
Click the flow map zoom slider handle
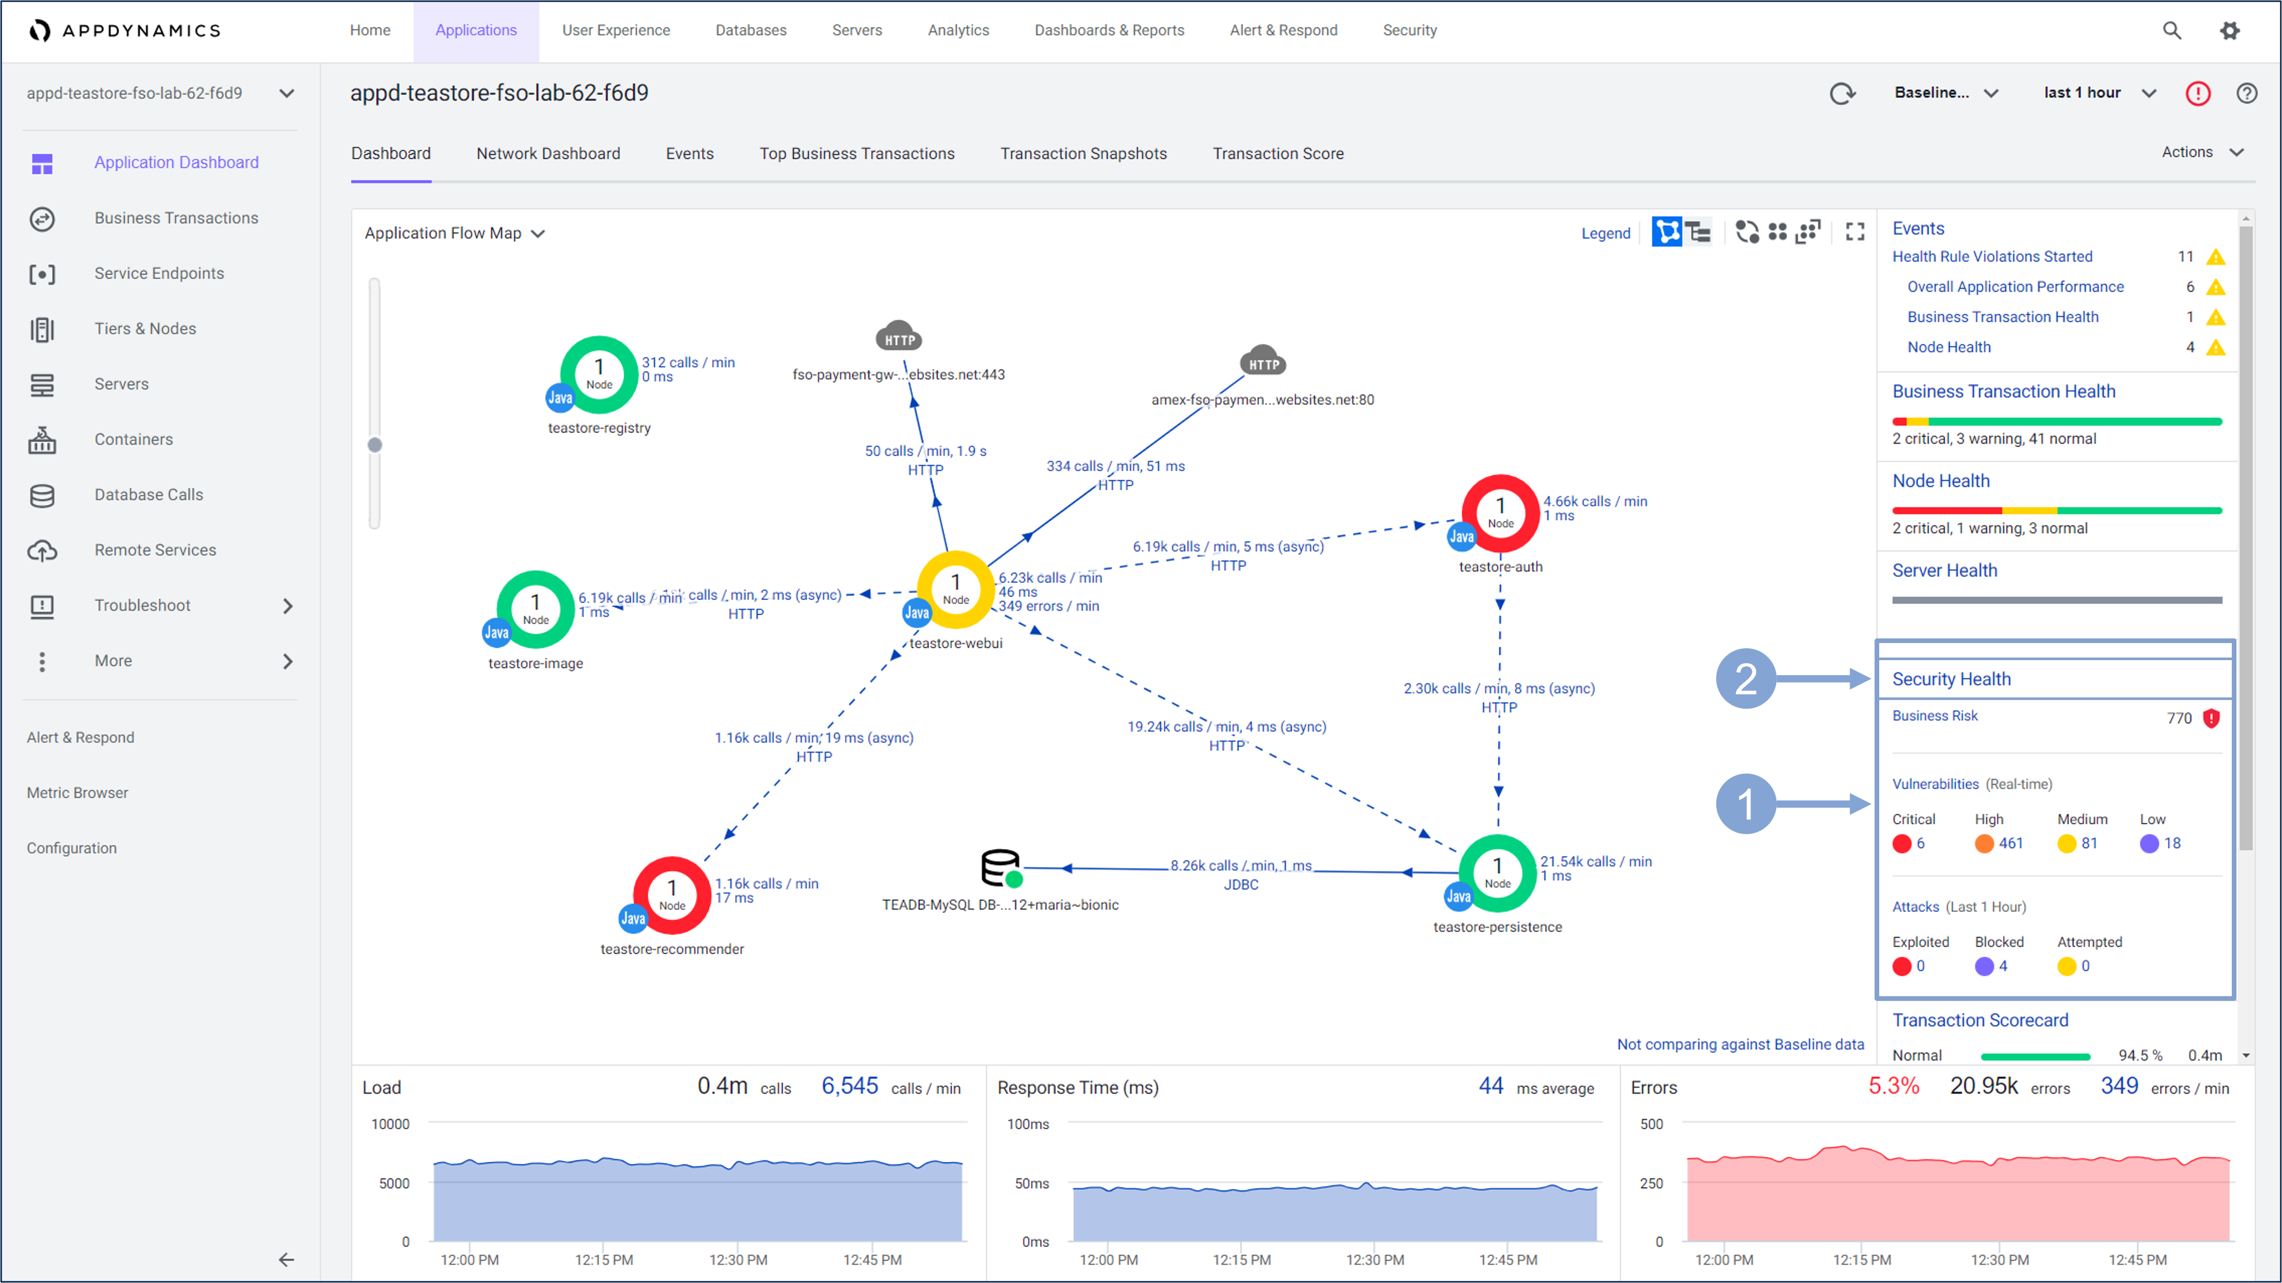tap(375, 445)
